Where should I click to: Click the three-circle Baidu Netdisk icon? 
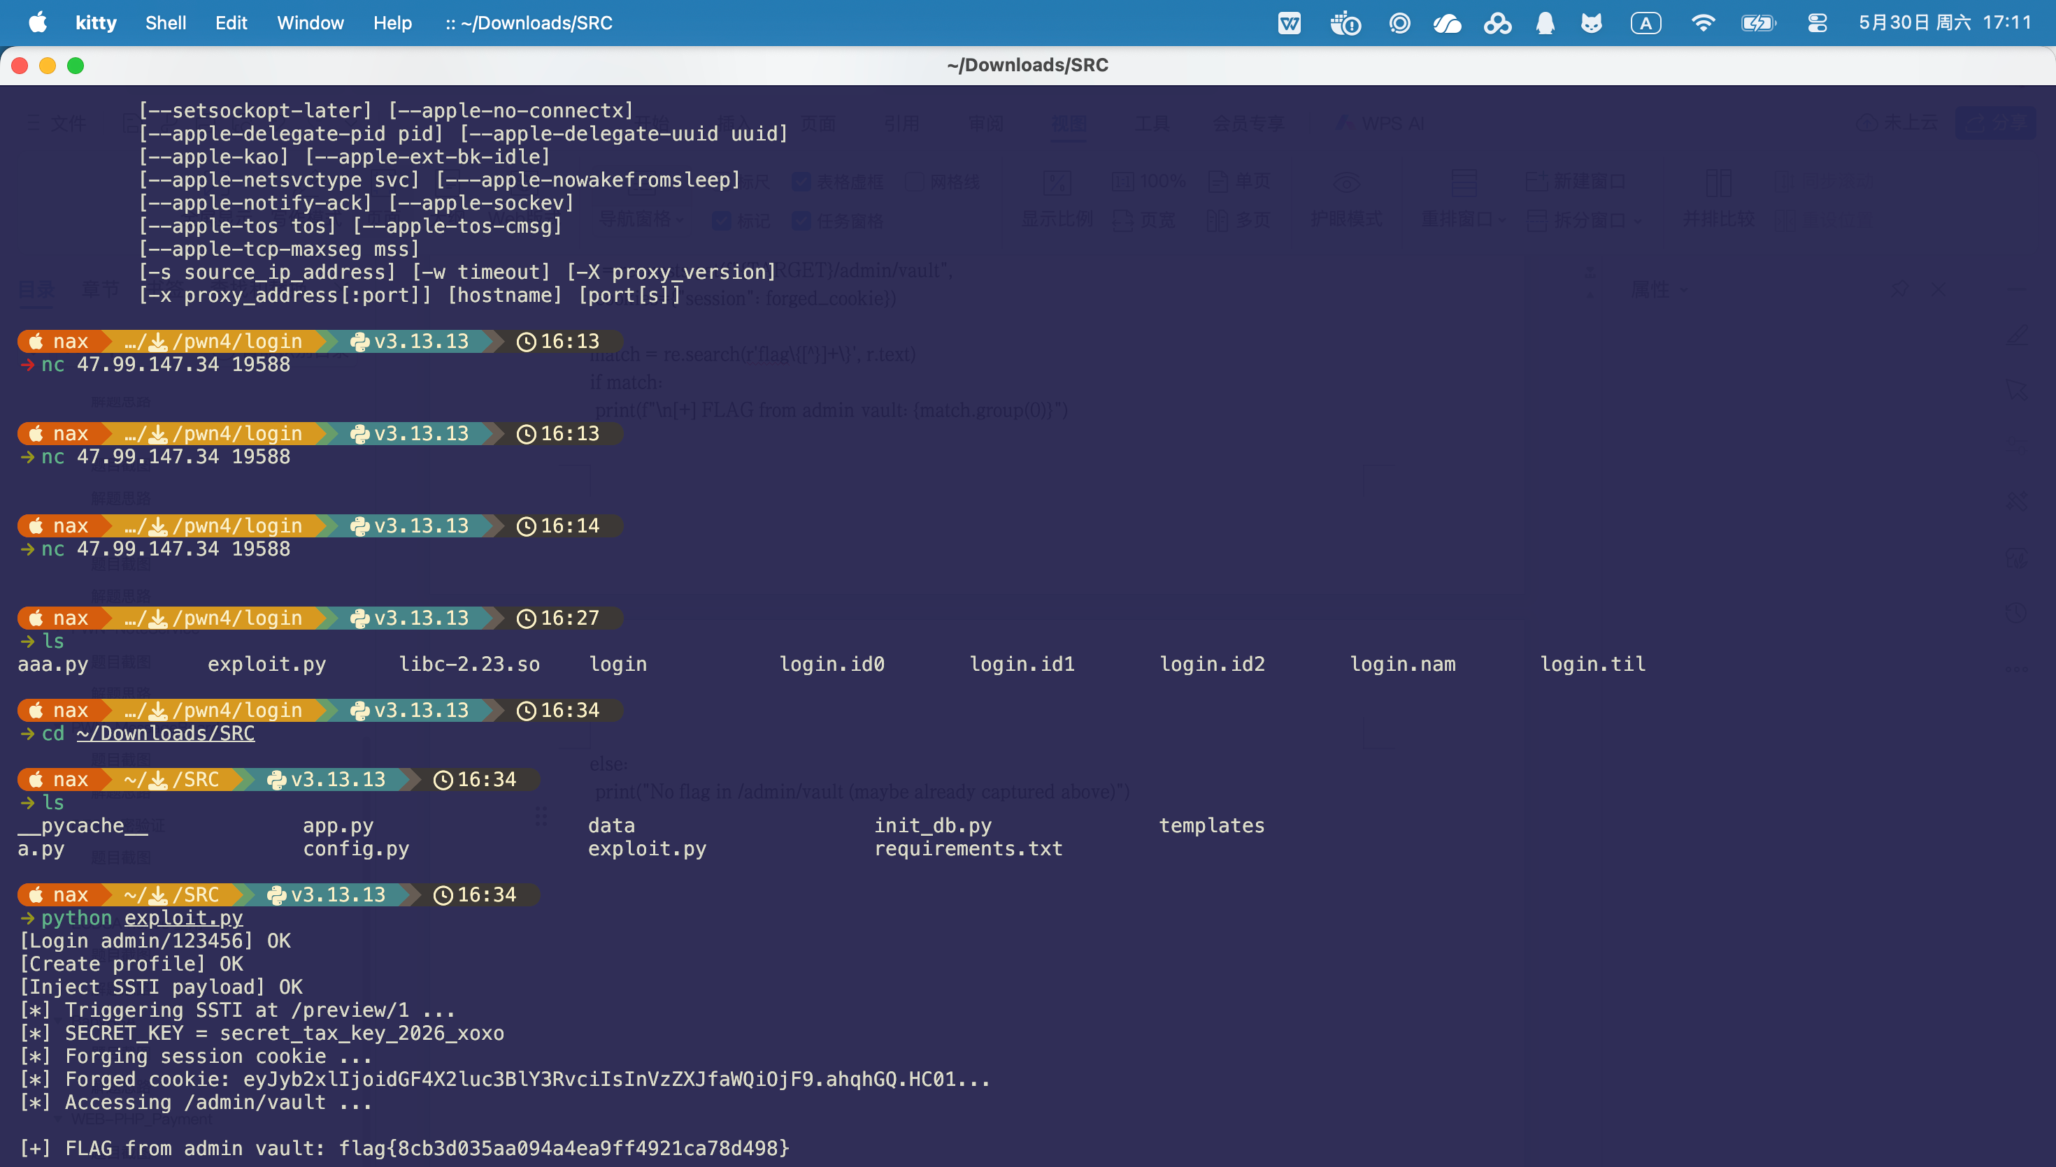[x=1497, y=23]
